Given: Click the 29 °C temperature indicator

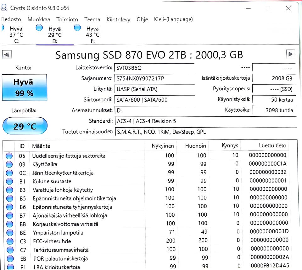Looking at the screenshot, I should (x=25, y=126).
